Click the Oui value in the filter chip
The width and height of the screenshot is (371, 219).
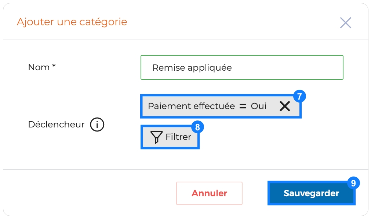tap(259, 106)
